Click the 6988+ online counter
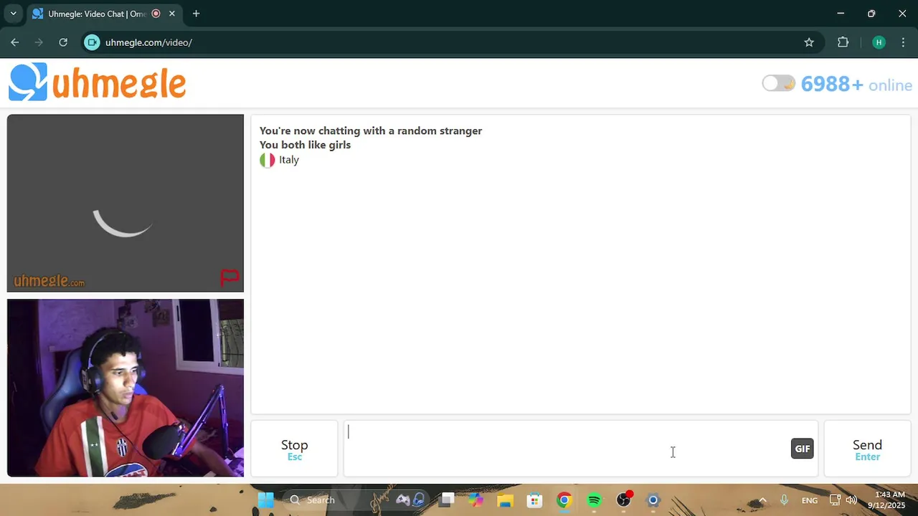 pos(856,85)
